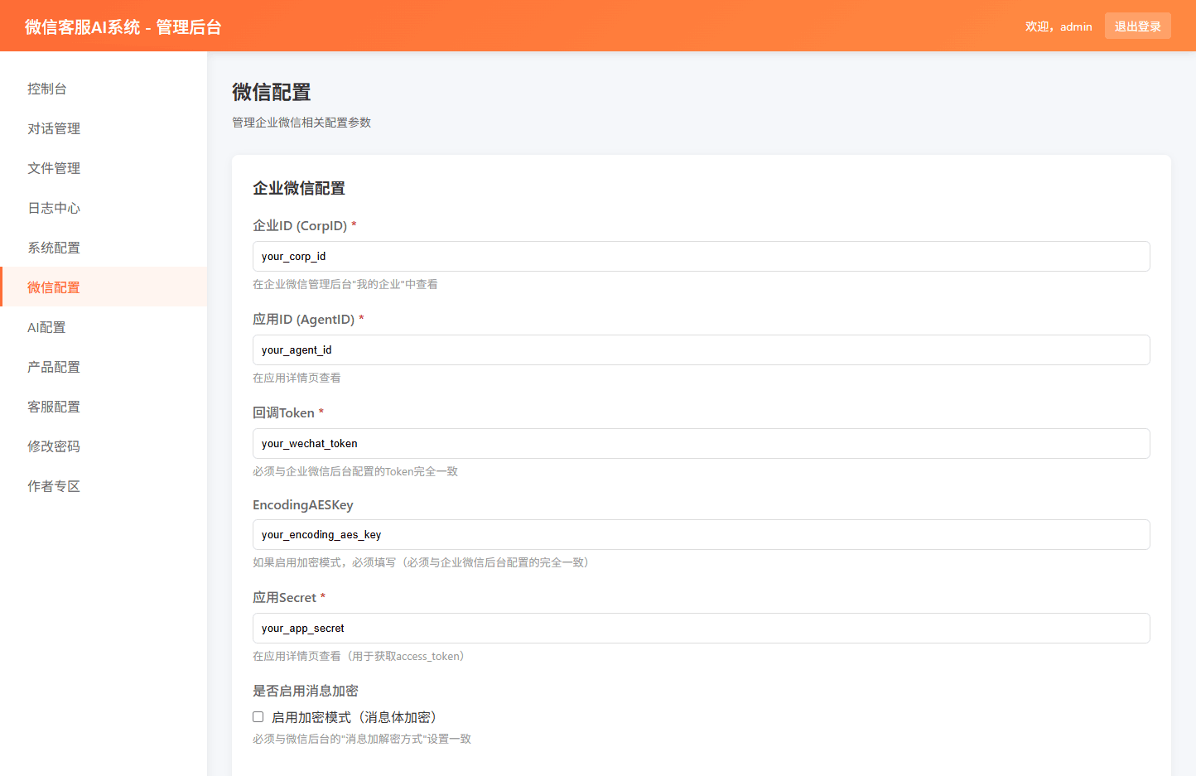Click the admin username in the header
The image size is (1196, 776).
[x=1059, y=26]
